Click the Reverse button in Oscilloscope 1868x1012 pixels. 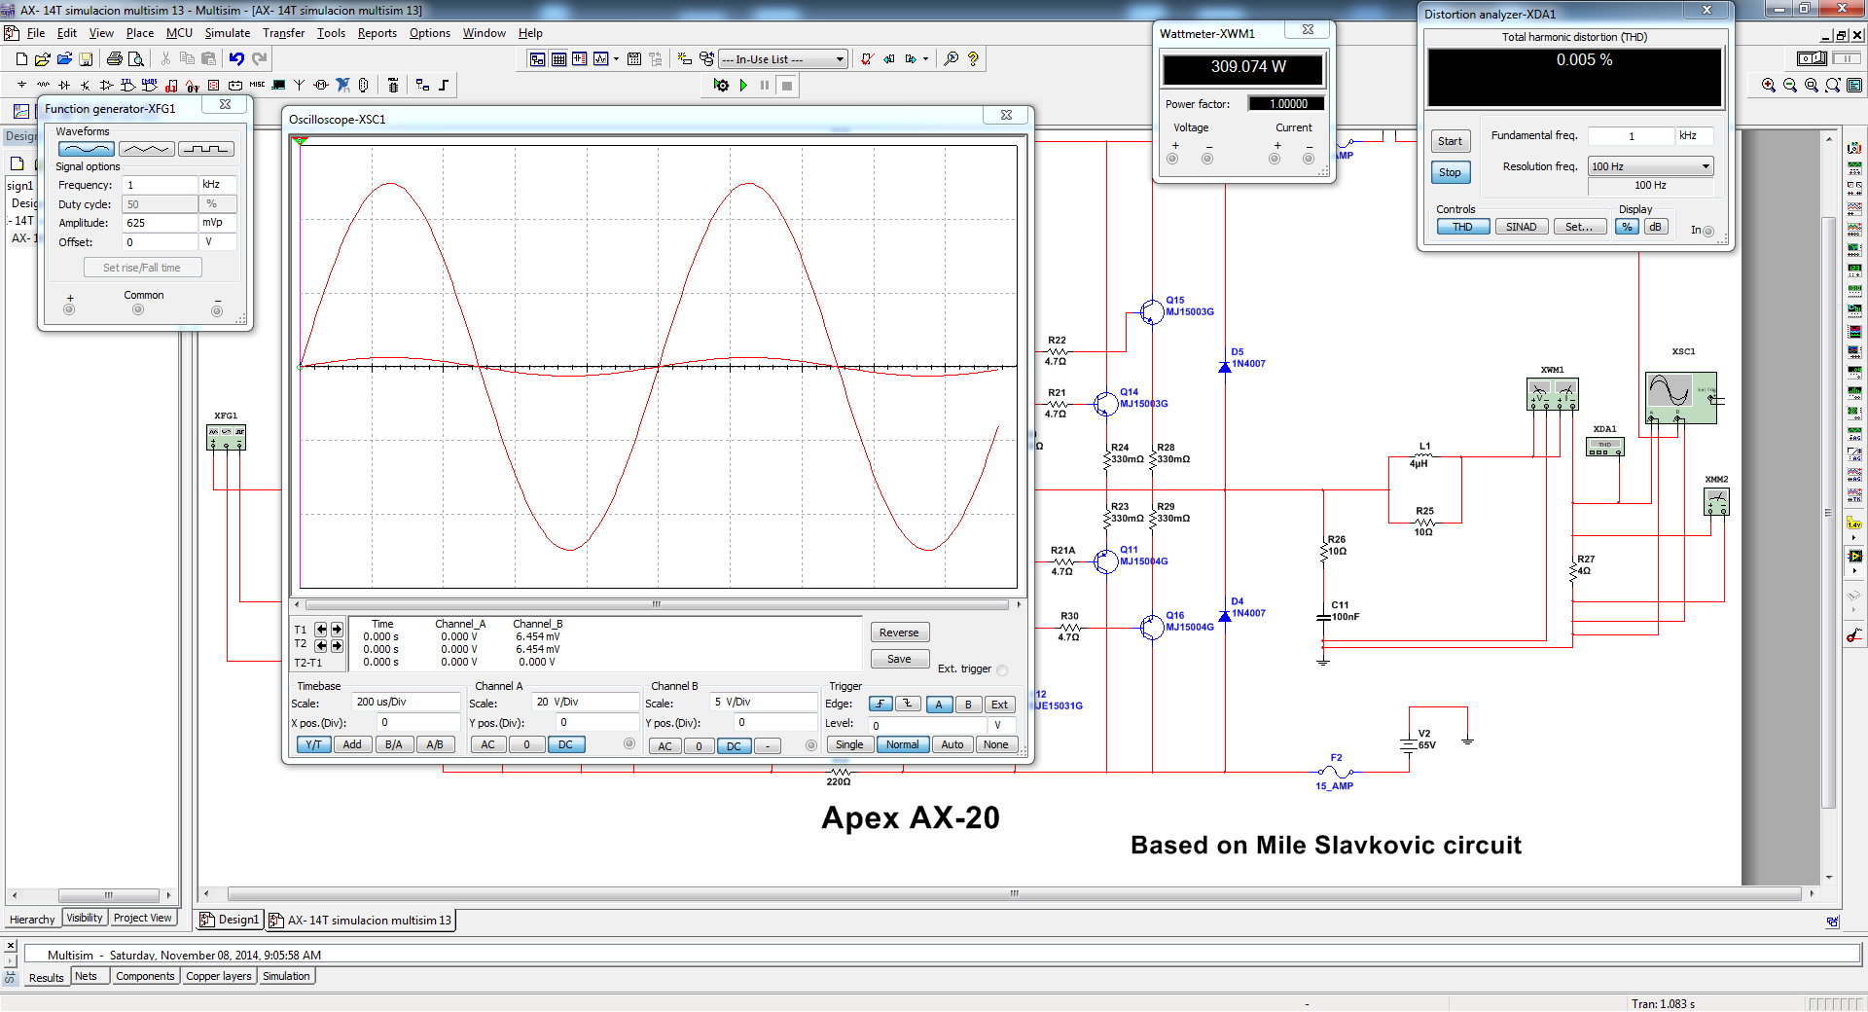[x=900, y=632]
